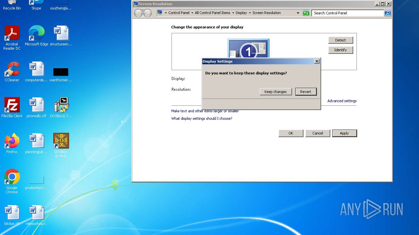This screenshot has height=235, width=419.
Task: Select the releasehou document icon
Action: 36,215
